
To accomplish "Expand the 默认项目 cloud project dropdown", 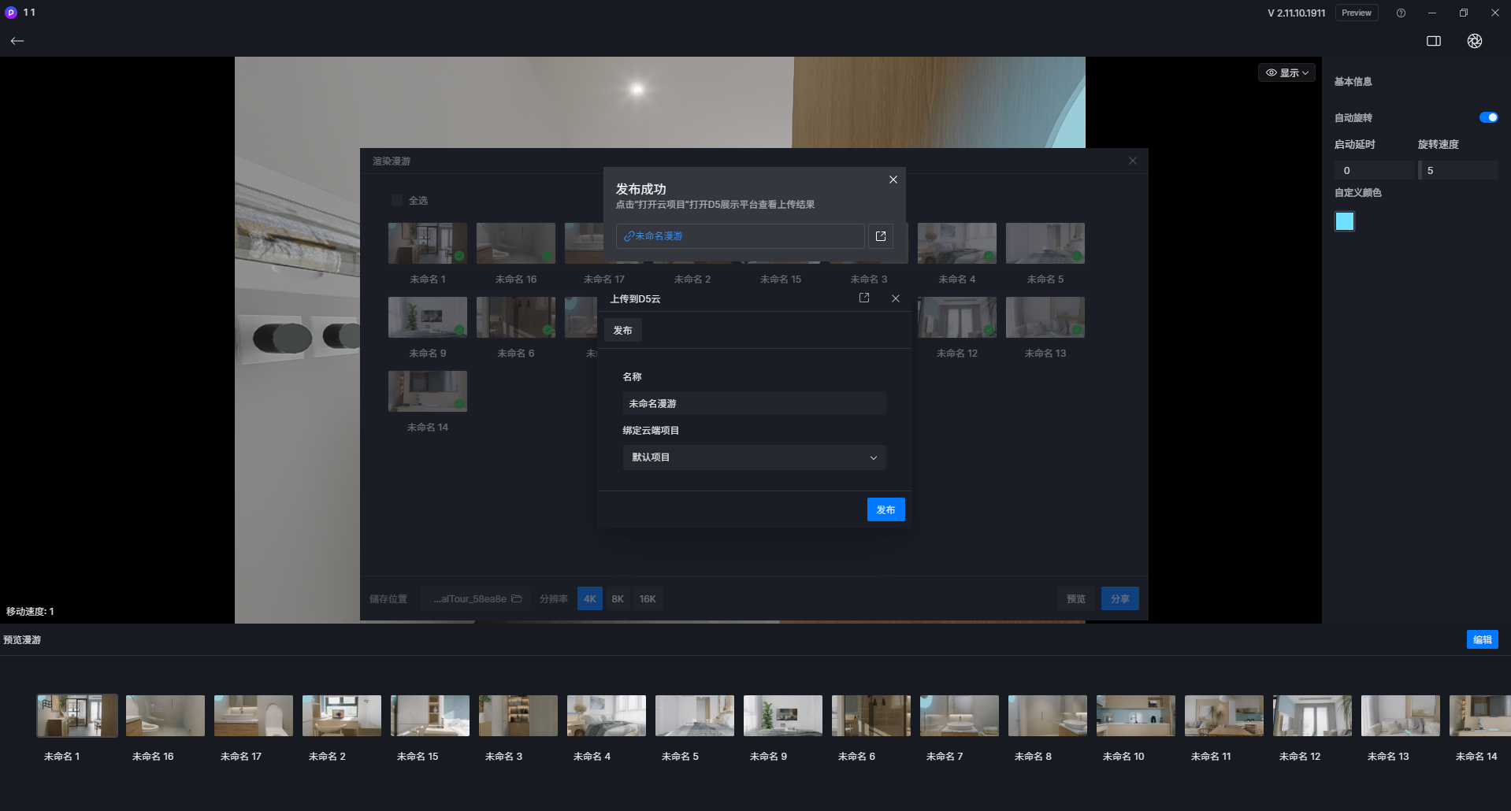I will point(754,457).
